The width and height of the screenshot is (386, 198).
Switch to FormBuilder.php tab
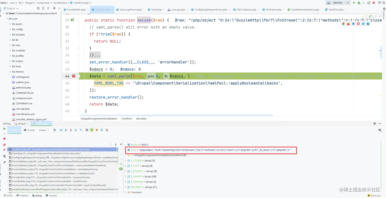[76, 10]
